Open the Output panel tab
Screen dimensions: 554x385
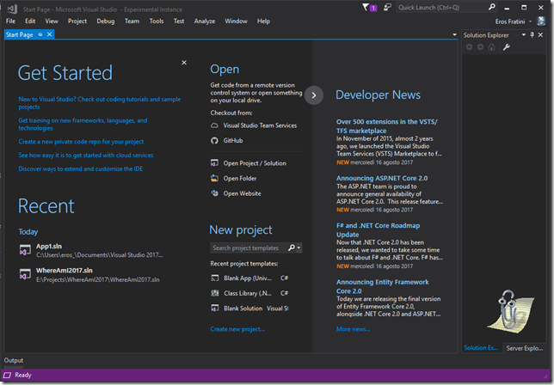click(x=14, y=360)
